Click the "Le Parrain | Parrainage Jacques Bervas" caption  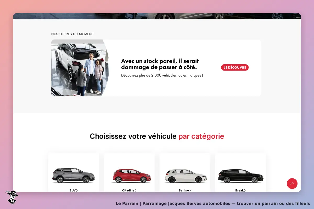[x=213, y=203]
